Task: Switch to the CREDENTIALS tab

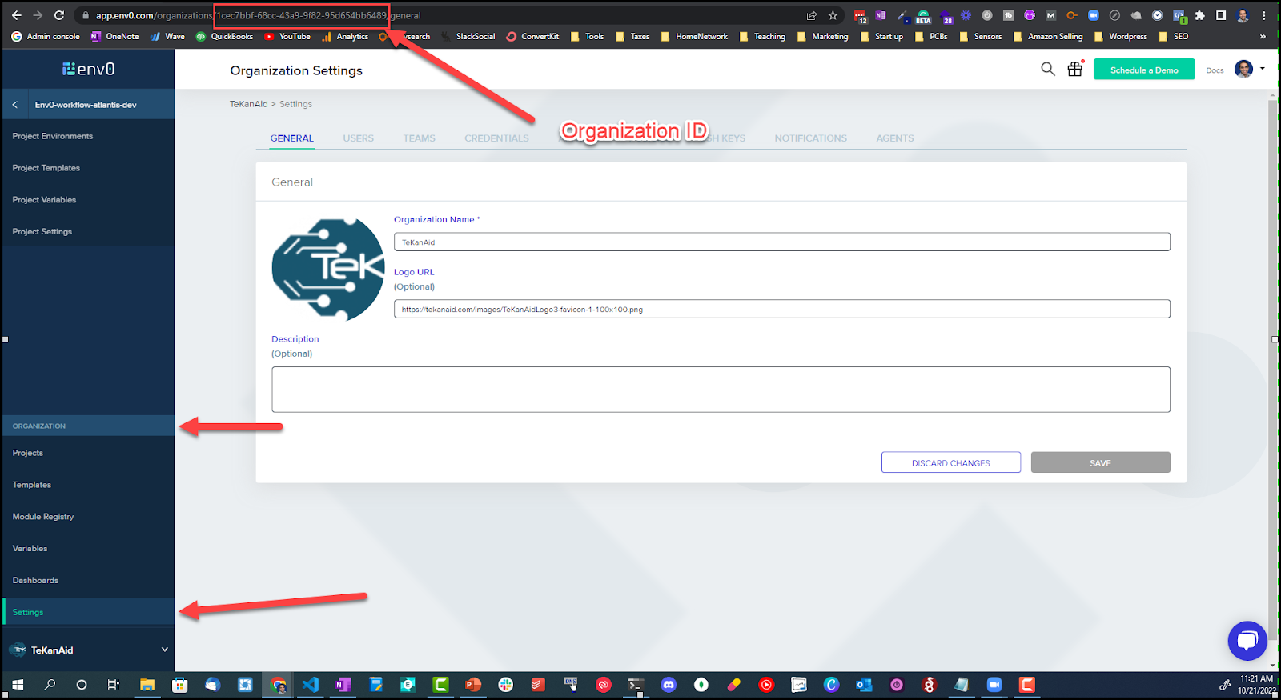Action: click(x=496, y=138)
